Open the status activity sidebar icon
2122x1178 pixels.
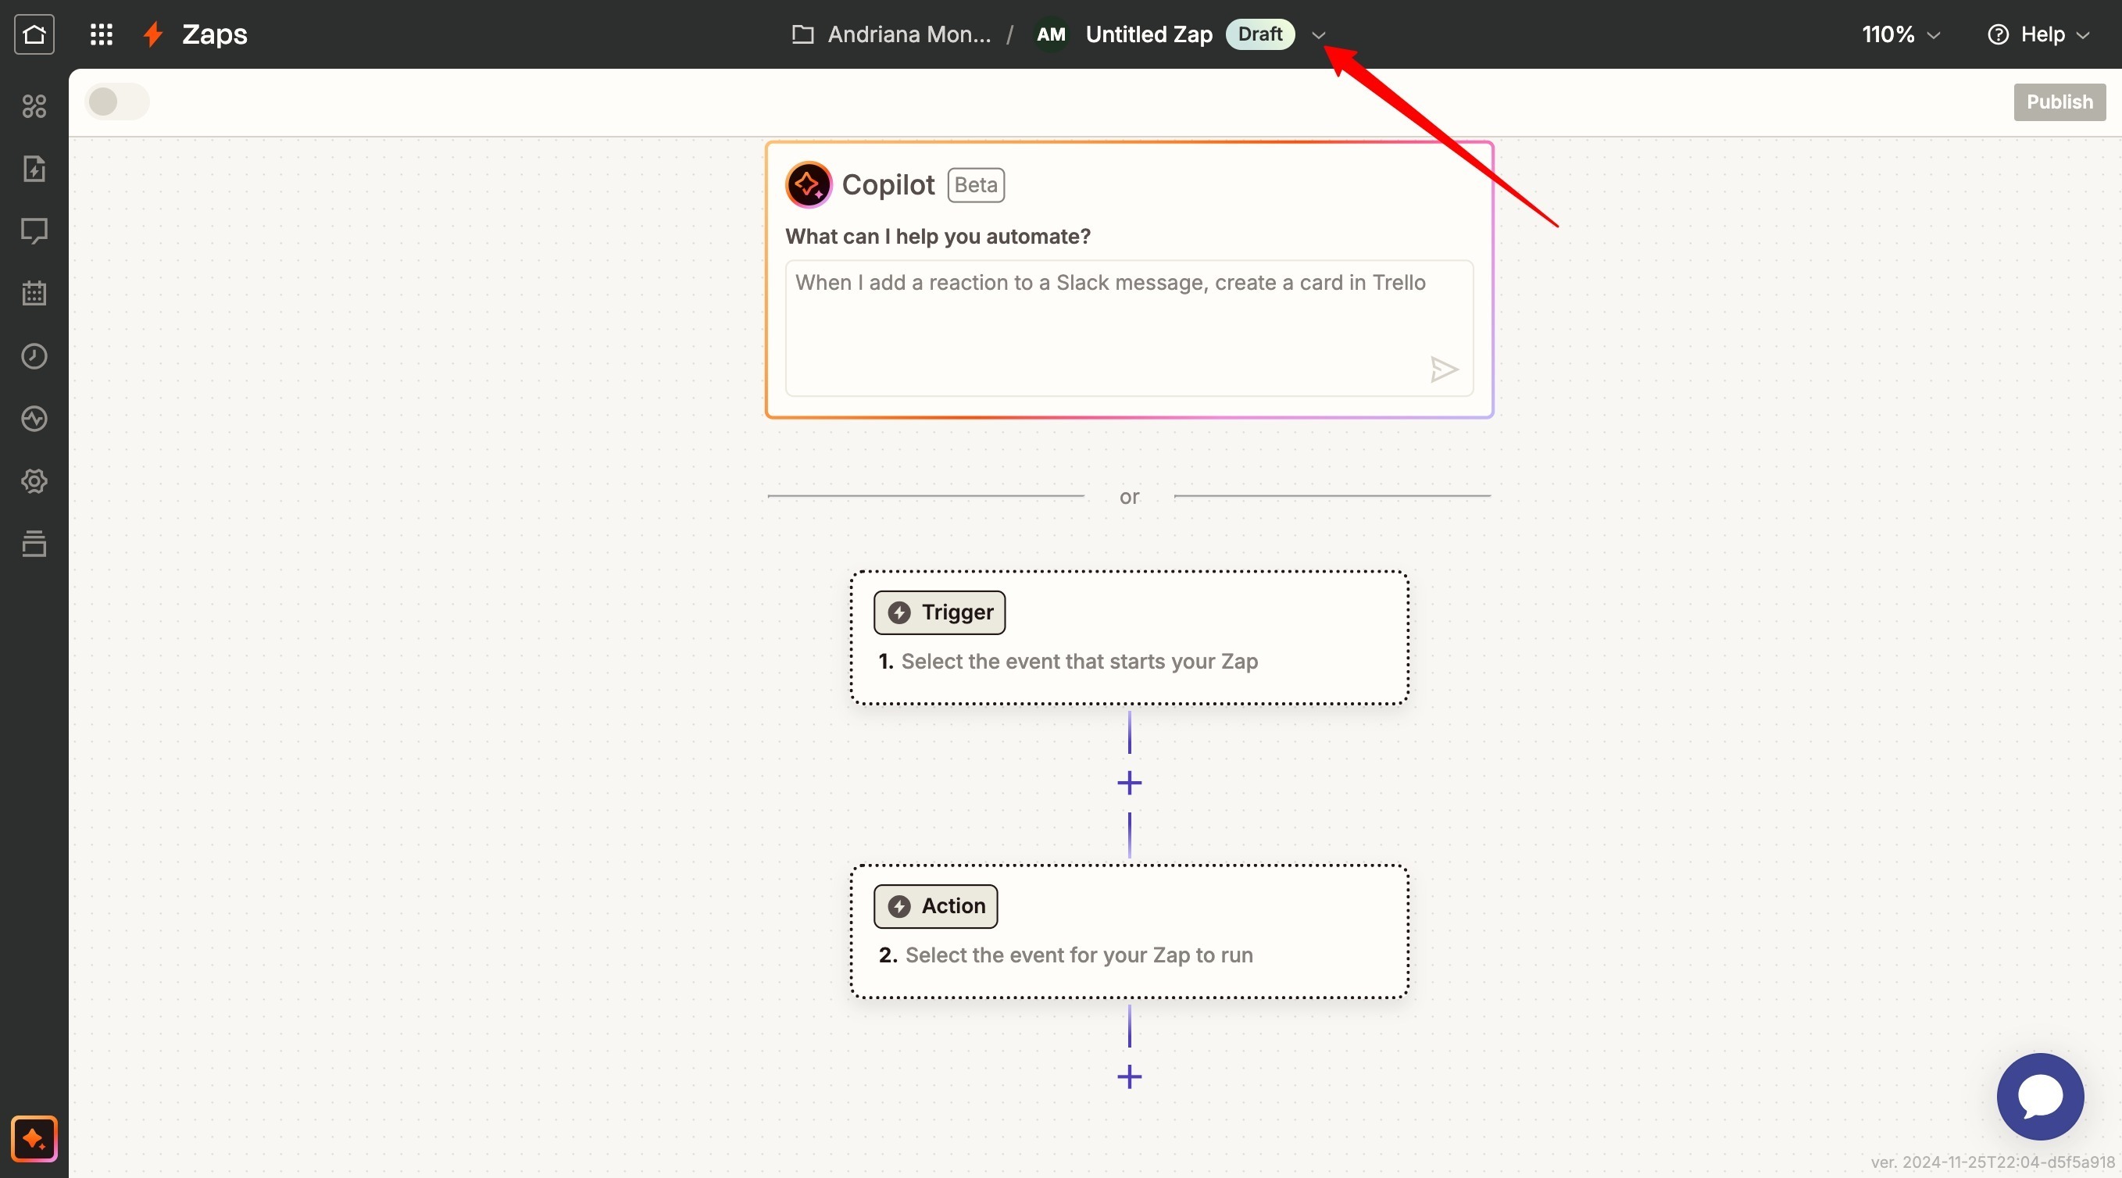[34, 419]
